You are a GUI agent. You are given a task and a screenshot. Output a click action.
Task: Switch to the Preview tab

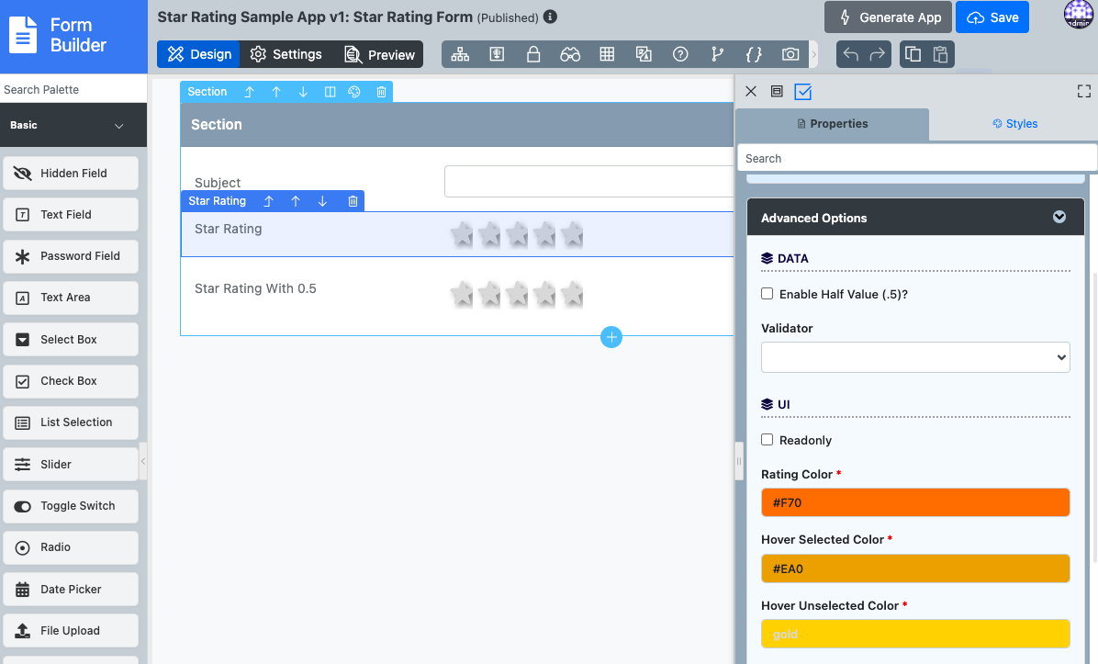point(379,54)
